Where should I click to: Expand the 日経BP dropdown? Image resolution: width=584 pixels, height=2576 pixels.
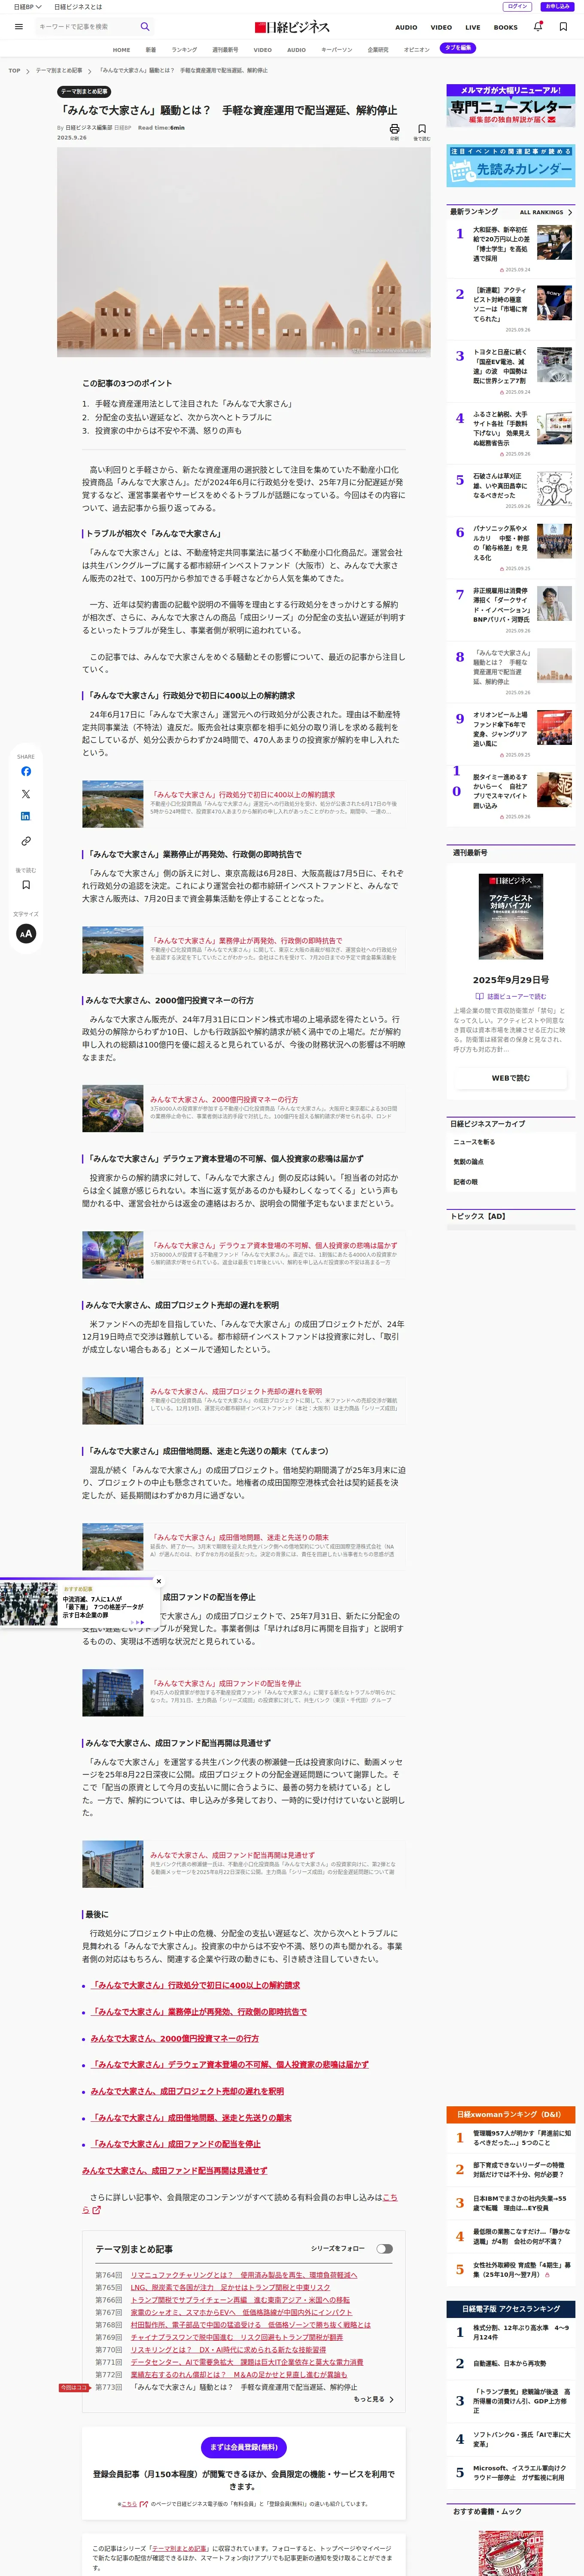27,6
